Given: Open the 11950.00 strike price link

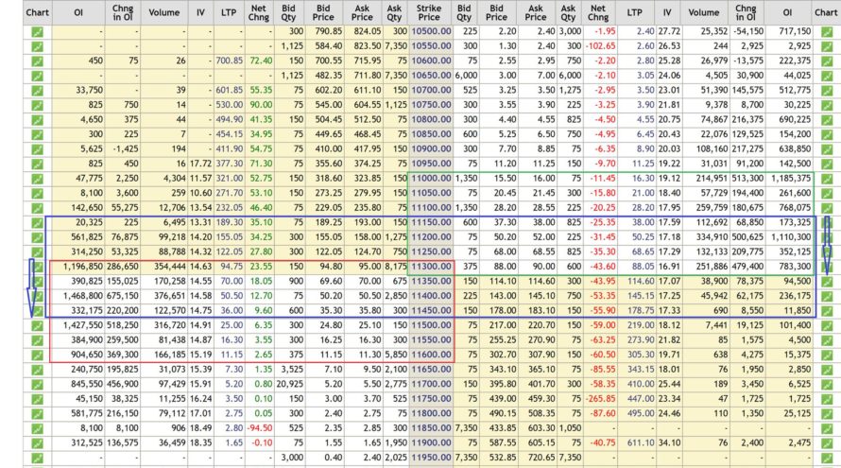Looking at the screenshot, I should pos(431,458).
